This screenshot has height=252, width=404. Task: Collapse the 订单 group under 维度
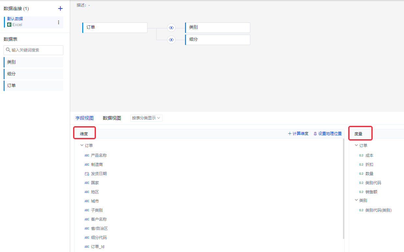[x=82, y=145]
